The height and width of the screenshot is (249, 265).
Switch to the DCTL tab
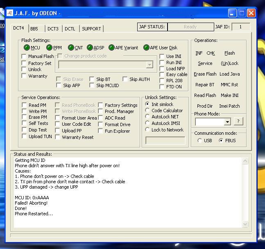point(71,29)
